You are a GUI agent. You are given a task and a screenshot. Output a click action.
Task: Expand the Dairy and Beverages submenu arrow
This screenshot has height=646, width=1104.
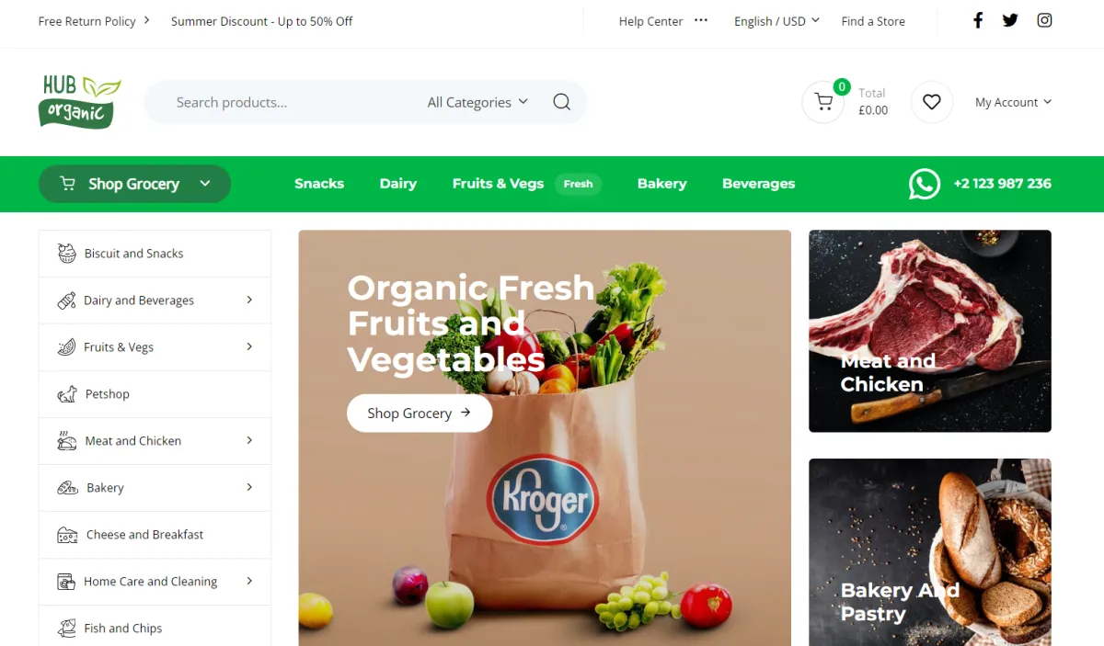coord(249,300)
